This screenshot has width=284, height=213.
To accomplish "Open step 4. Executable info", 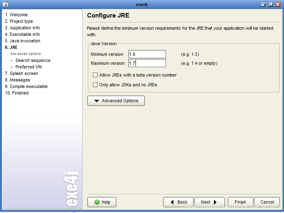I will [22, 34].
